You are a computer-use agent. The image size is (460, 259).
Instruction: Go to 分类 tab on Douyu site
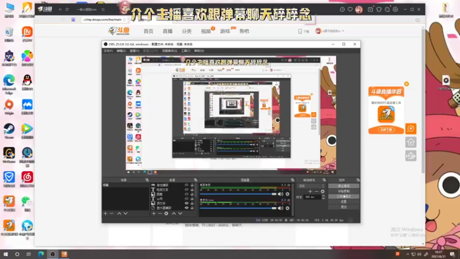tap(186, 31)
